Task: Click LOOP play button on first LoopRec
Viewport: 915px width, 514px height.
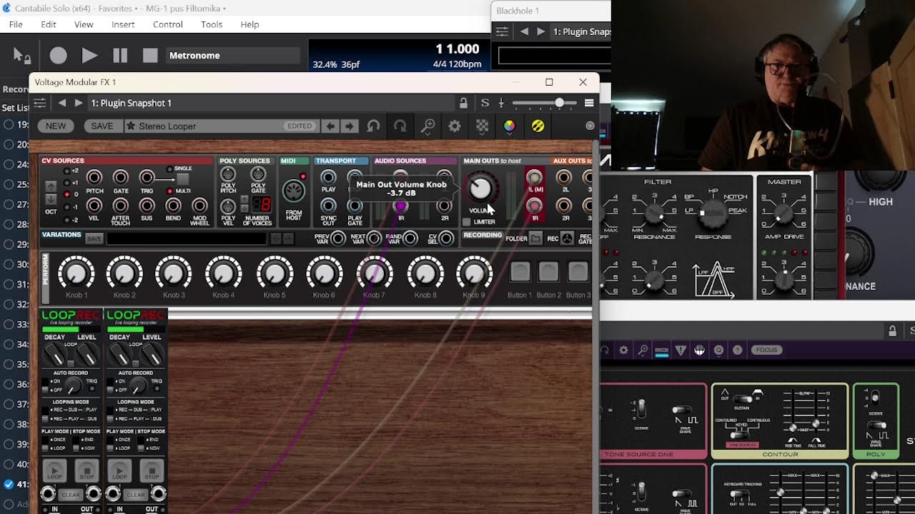Action: click(55, 471)
